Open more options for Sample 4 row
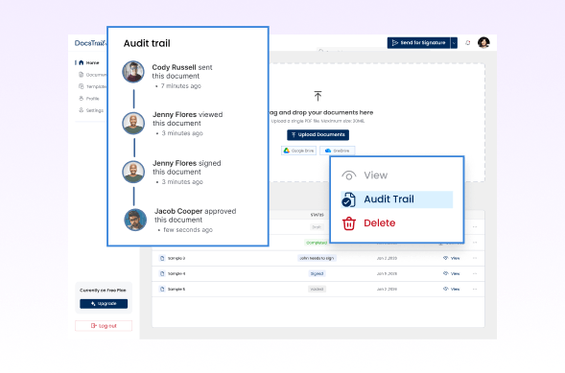The image size is (565, 373). tap(475, 273)
